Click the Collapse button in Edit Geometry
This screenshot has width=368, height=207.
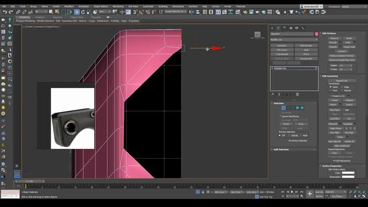pos(349,100)
